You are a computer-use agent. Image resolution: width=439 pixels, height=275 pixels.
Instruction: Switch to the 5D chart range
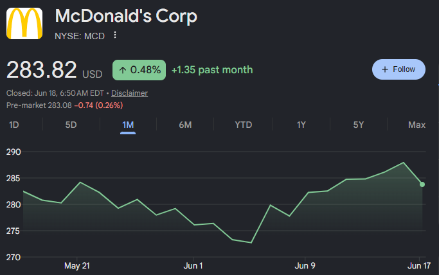click(x=71, y=125)
